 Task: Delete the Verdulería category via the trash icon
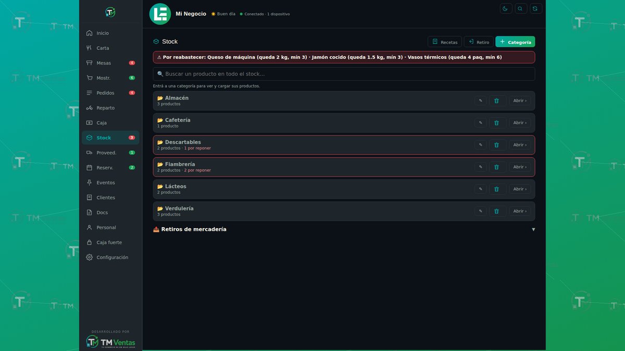click(497, 211)
